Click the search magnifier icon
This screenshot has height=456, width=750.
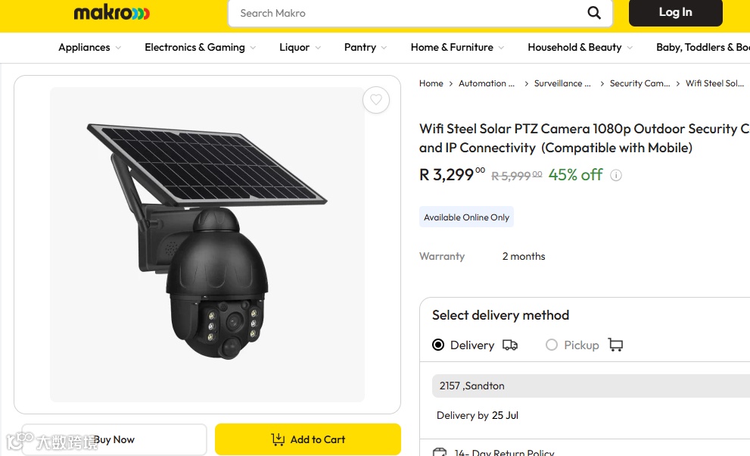(x=594, y=13)
